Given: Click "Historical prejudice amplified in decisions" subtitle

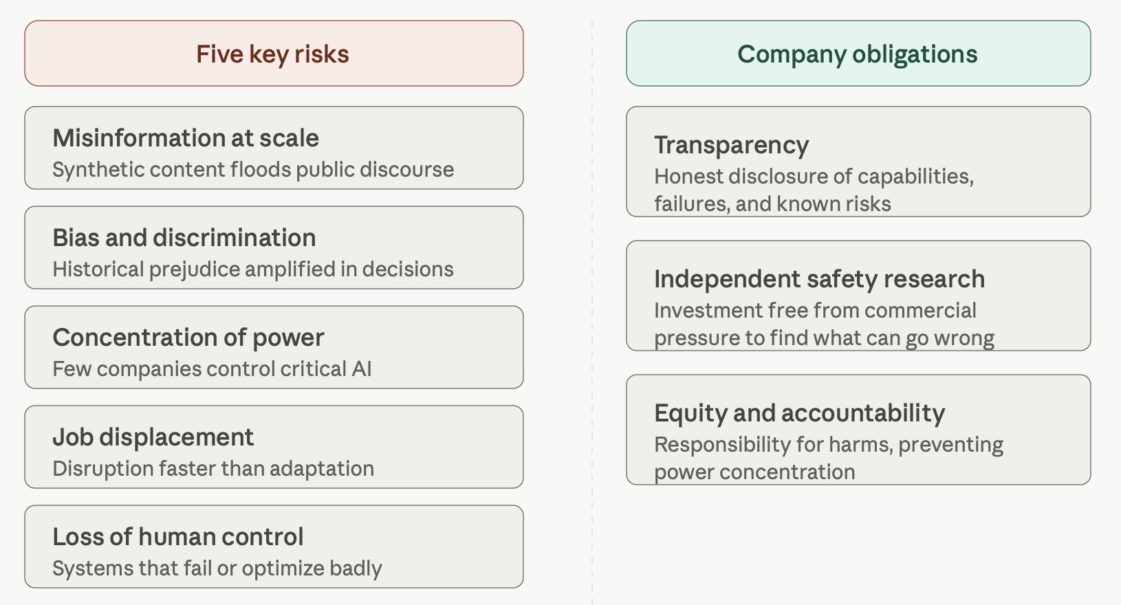Looking at the screenshot, I should 253,269.
